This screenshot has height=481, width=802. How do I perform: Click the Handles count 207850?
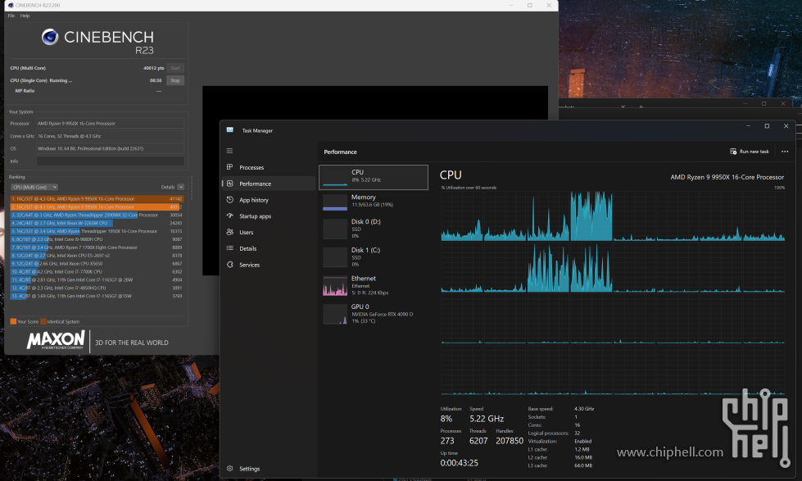510,441
